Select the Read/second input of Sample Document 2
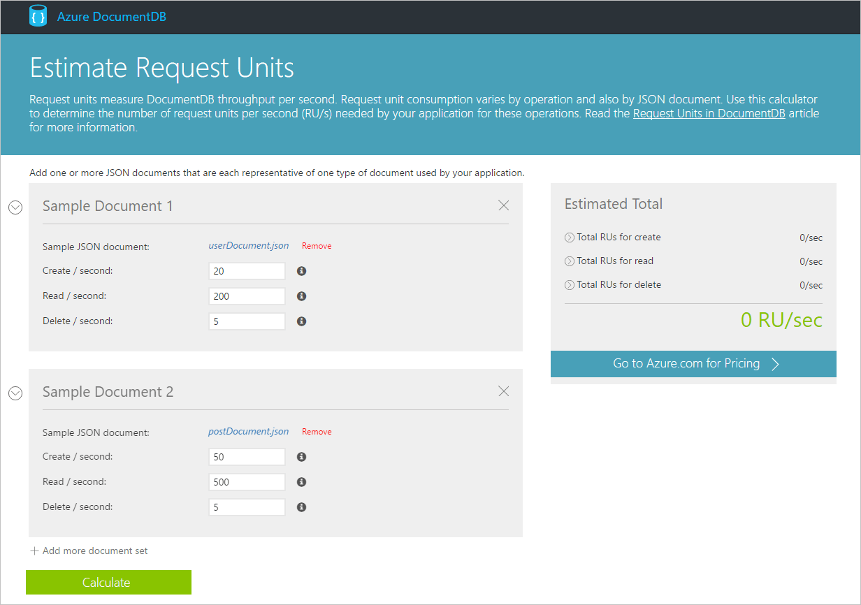Screen dimensions: 861x605 [246, 481]
